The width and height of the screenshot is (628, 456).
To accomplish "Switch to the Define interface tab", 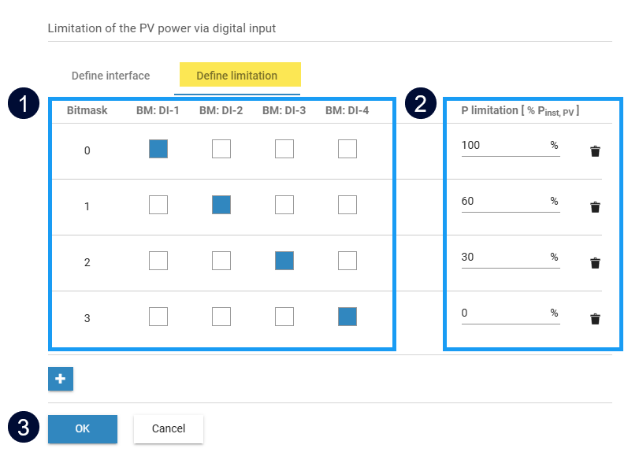I will pyautogui.click(x=110, y=76).
